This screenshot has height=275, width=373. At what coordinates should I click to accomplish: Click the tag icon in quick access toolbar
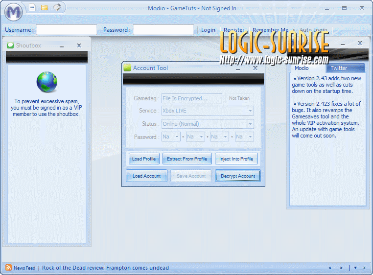tap(57, 8)
